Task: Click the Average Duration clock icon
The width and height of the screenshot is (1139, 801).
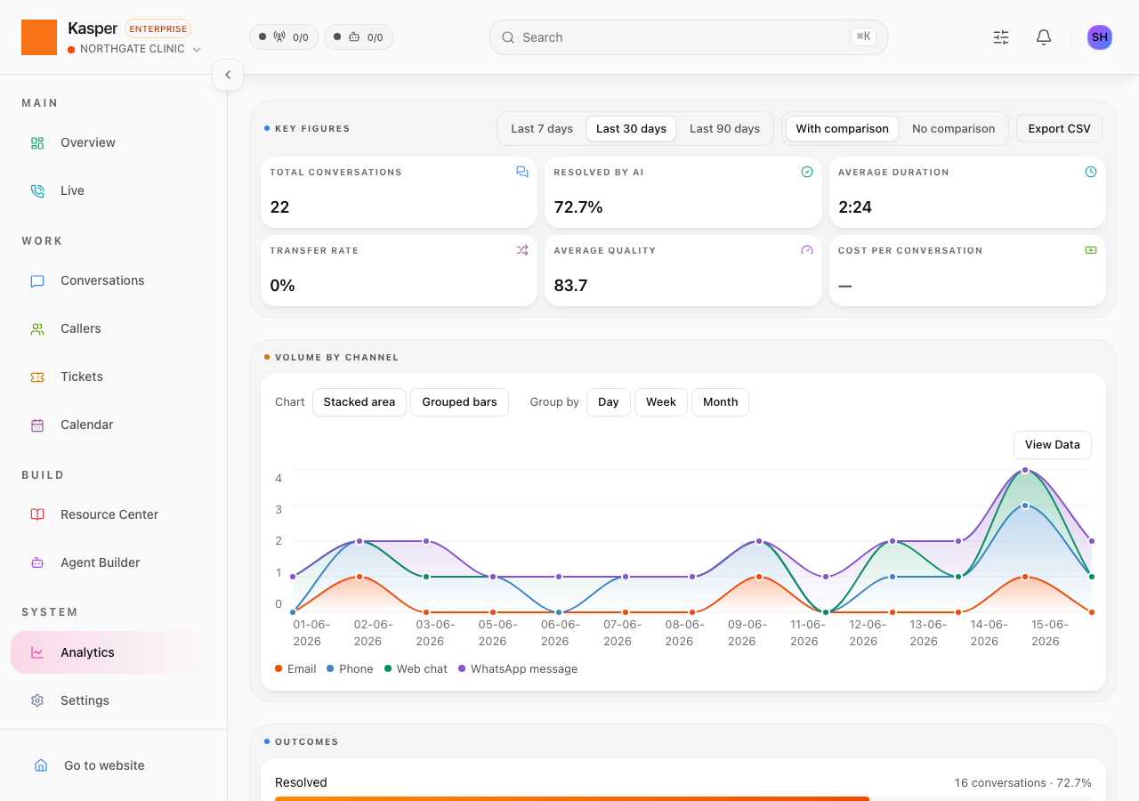Action: pyautogui.click(x=1091, y=172)
